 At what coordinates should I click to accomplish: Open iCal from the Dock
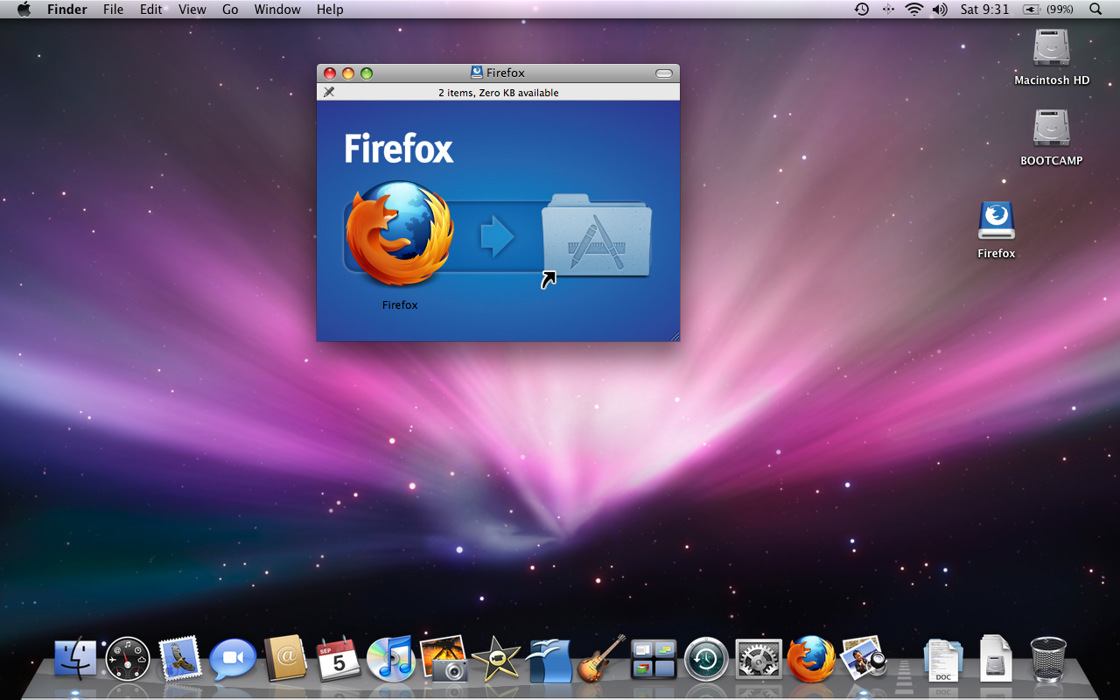tap(338, 658)
